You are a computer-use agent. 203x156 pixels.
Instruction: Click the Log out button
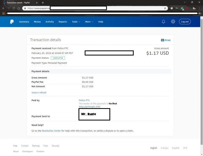pyautogui.click(x=185, y=22)
